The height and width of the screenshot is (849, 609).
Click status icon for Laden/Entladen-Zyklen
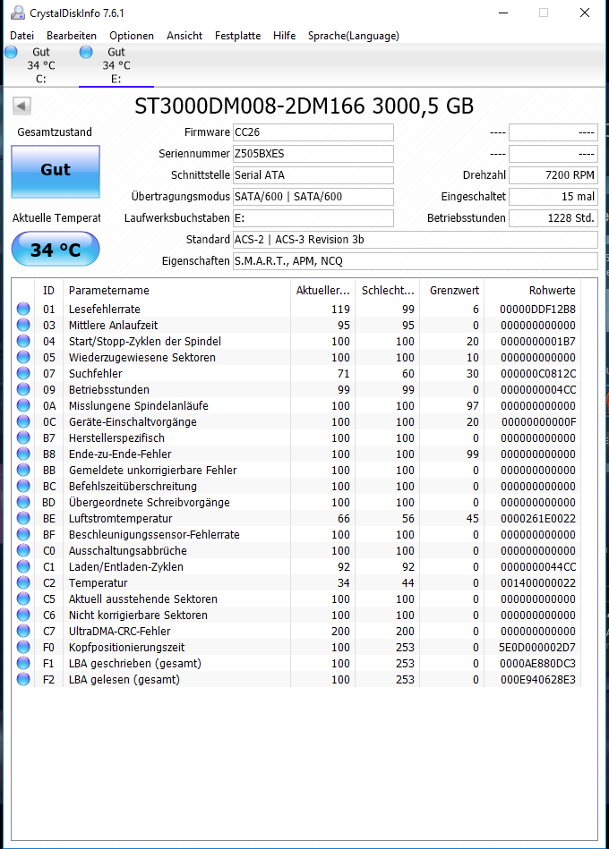pos(23,566)
